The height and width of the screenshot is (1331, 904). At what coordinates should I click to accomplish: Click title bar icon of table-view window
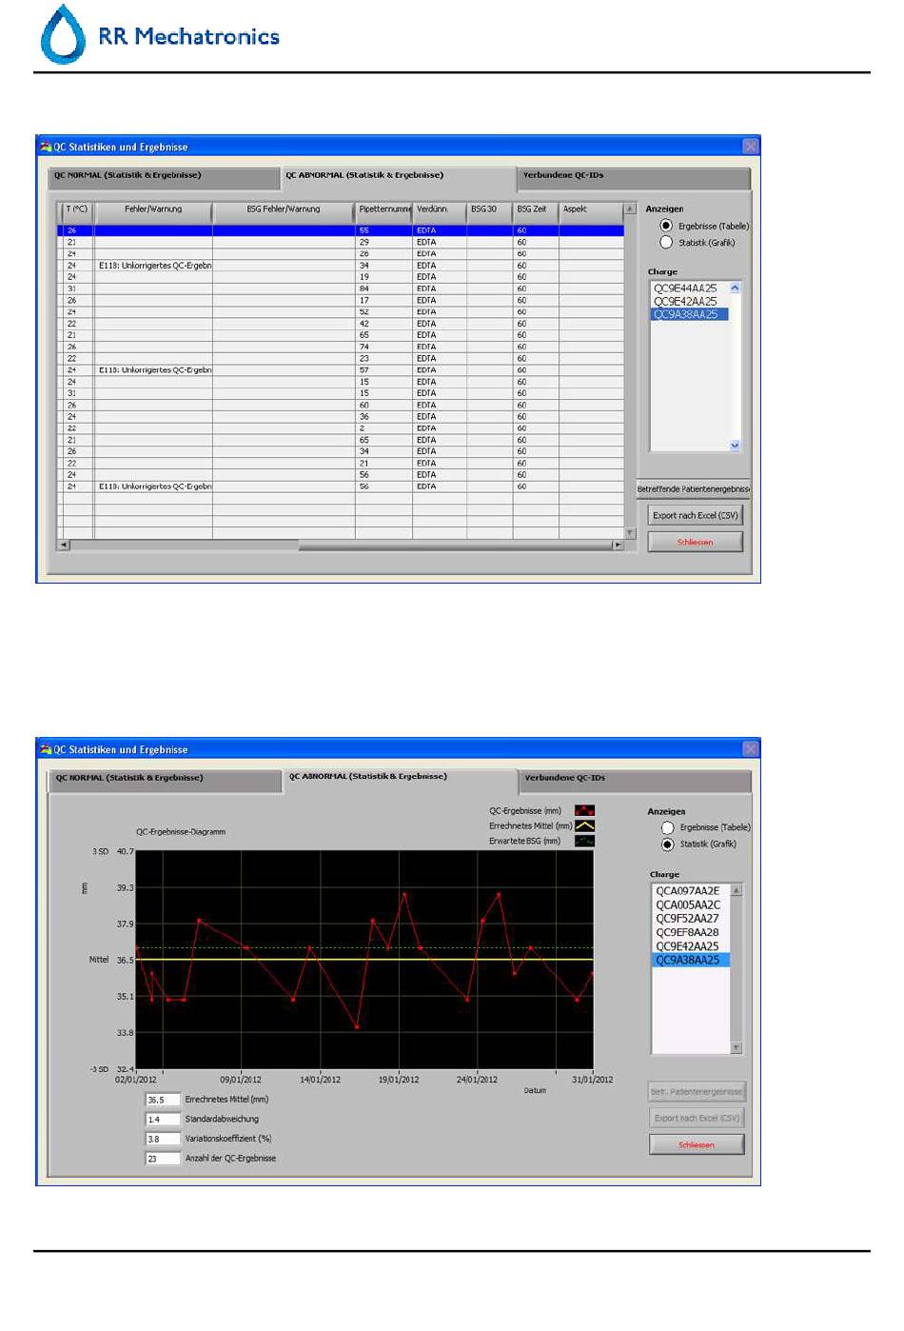(x=46, y=147)
